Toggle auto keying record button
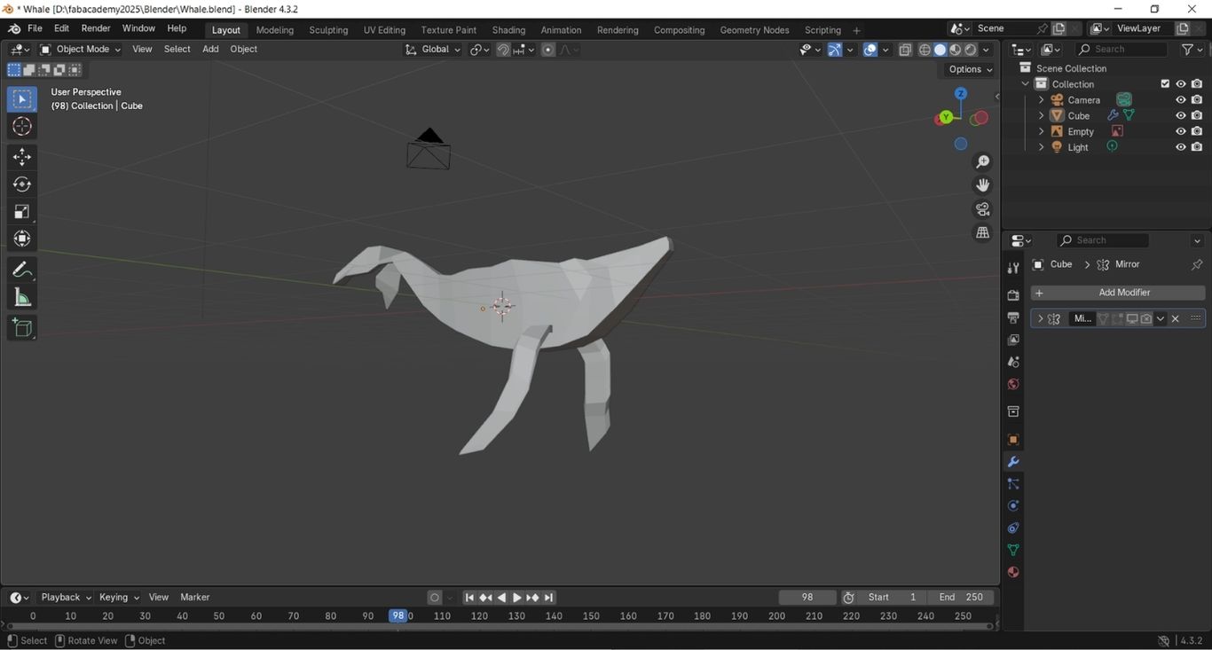 [x=435, y=598]
